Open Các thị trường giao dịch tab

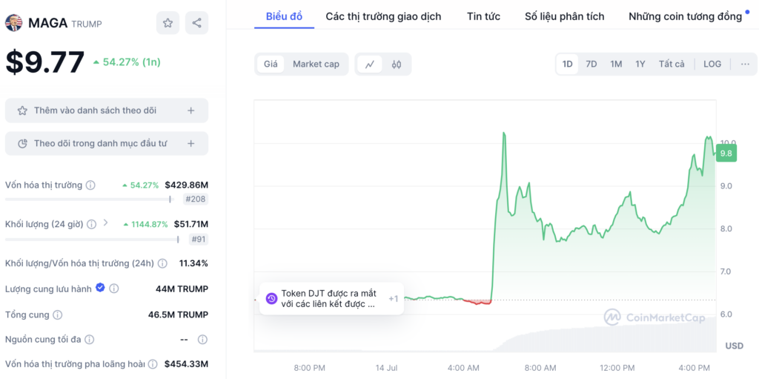coord(383,16)
